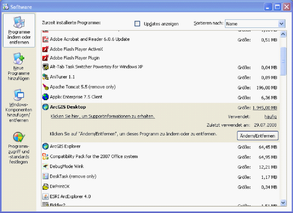This screenshot has width=293, height=213.
Task: Select Apache Tomcat 5.5 (remove only) entry
Action: pyautogui.click(x=160, y=87)
